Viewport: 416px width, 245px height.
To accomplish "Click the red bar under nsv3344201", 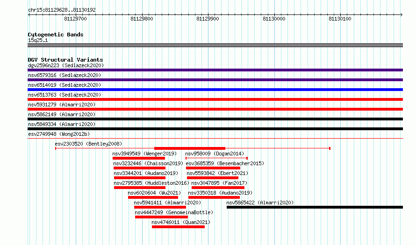I will pos(140,178).
